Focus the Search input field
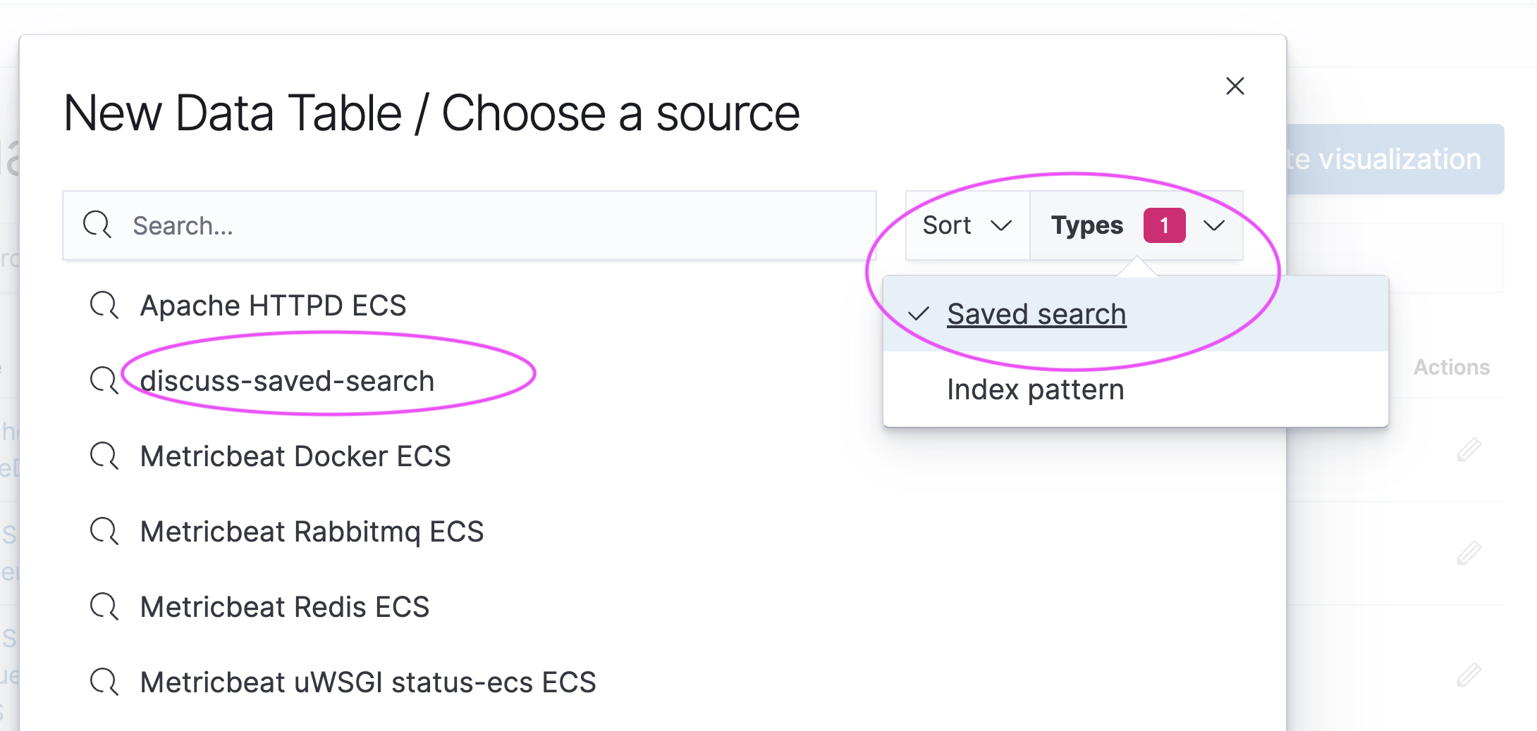Viewport: 1537px width, 731px height. pos(494,225)
